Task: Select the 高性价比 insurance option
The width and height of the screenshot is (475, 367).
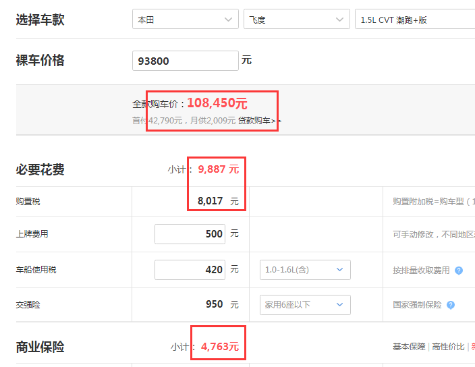Action: (x=448, y=347)
